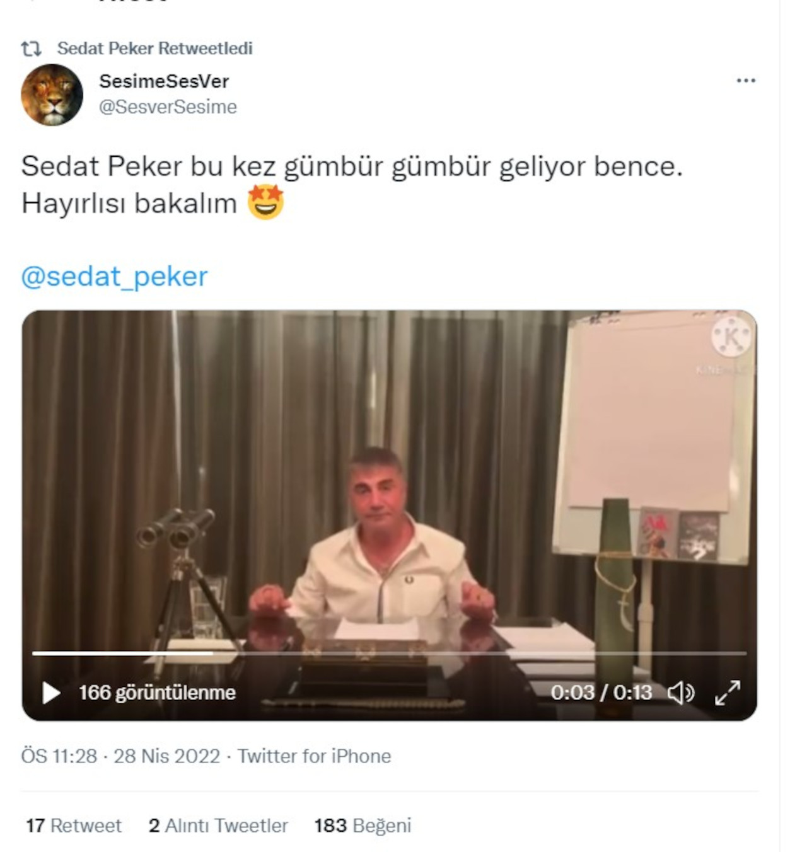This screenshot has height=852, width=807.
Task: Click the 166 görüntülenme view count
Action: pos(157,693)
